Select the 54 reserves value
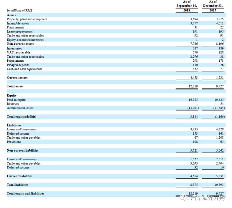232x208 pixels. tap(222, 104)
